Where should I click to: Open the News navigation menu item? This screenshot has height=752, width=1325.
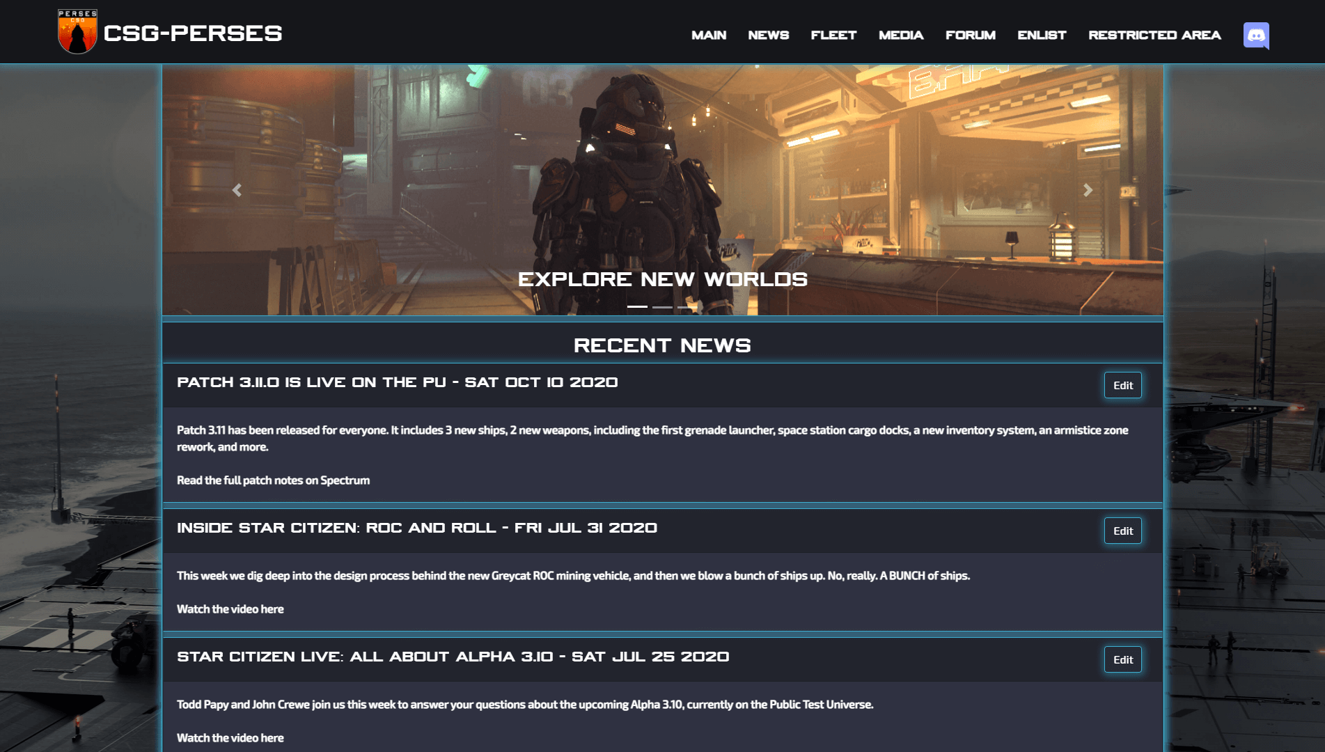click(768, 35)
